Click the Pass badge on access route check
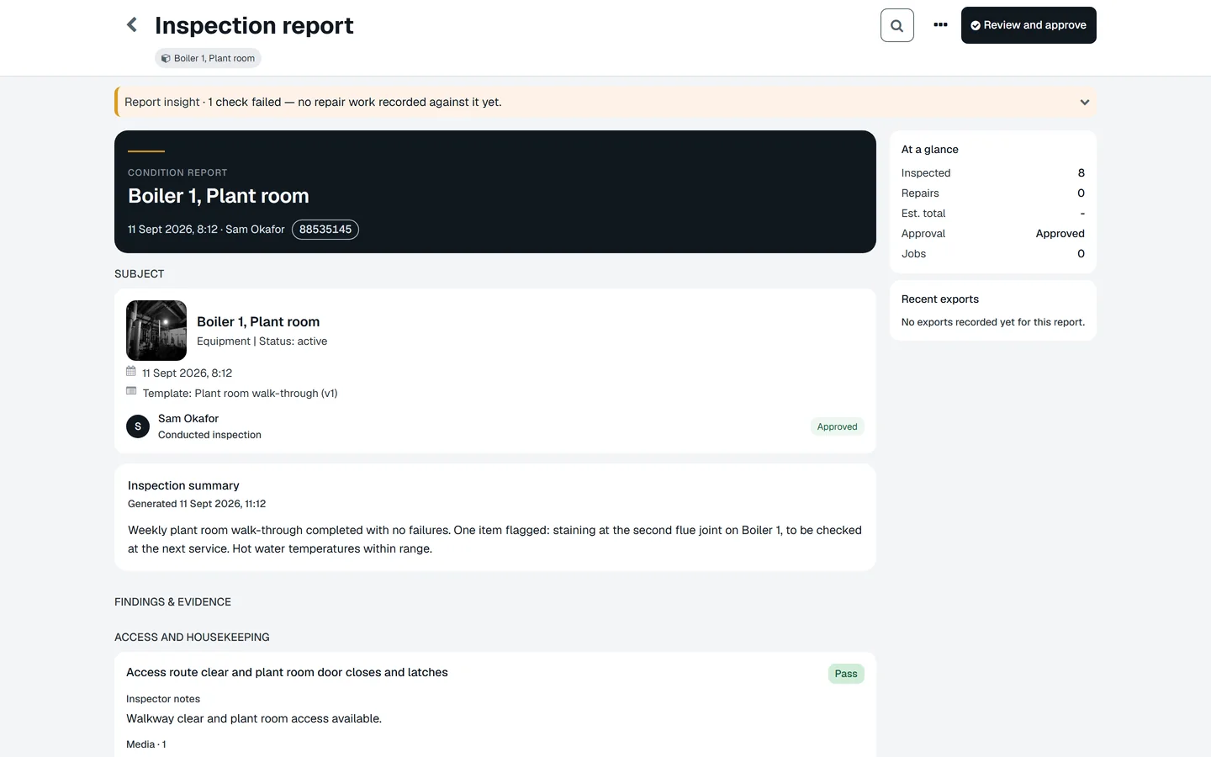The width and height of the screenshot is (1211, 757). (846, 674)
